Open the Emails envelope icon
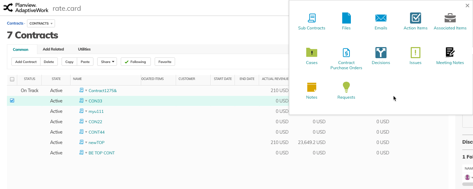Viewport: 473px width, 189px height. tap(381, 18)
